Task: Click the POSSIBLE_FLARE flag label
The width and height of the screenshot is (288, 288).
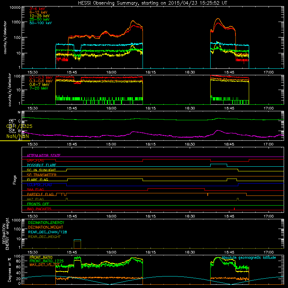Action: pyautogui.click(x=41, y=165)
